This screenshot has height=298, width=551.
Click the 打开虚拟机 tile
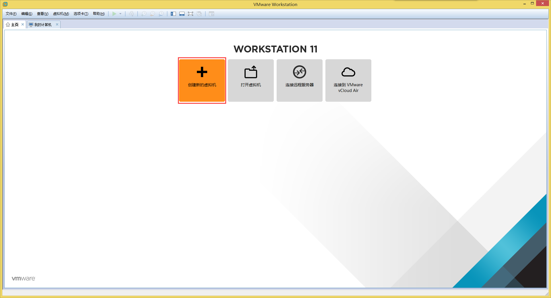click(x=251, y=81)
